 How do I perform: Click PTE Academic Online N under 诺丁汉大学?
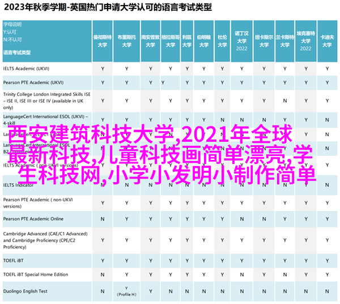[241, 219]
